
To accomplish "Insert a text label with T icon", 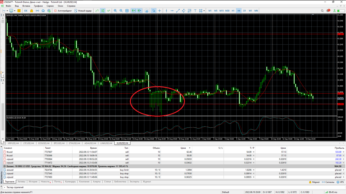I will pos(195,11).
